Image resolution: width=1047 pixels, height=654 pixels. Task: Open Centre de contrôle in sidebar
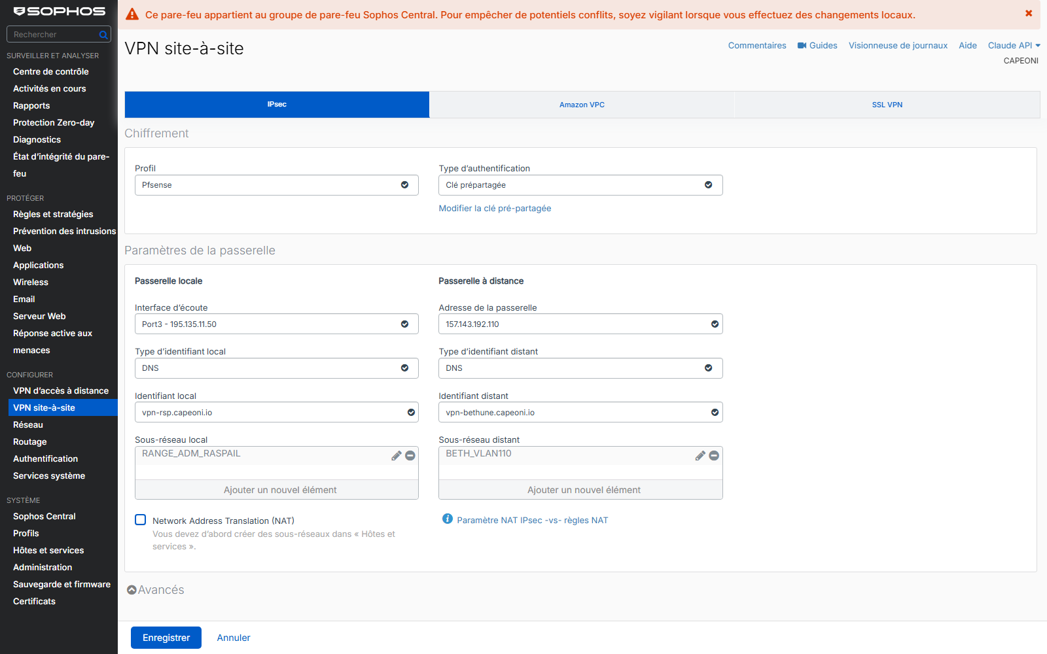tap(51, 72)
